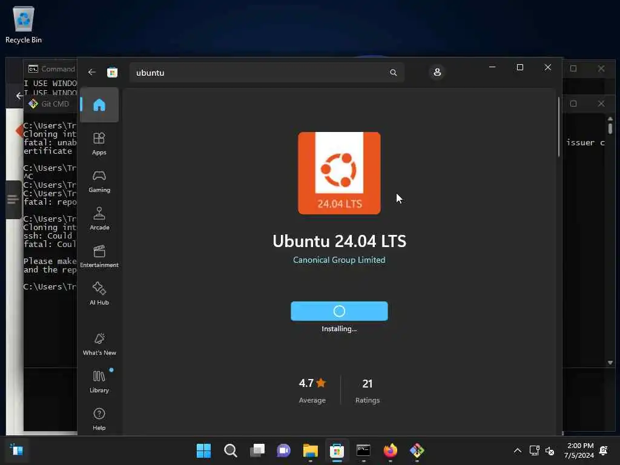Image resolution: width=620 pixels, height=465 pixels.
Task: Open taskbar Search
Action: (x=231, y=450)
